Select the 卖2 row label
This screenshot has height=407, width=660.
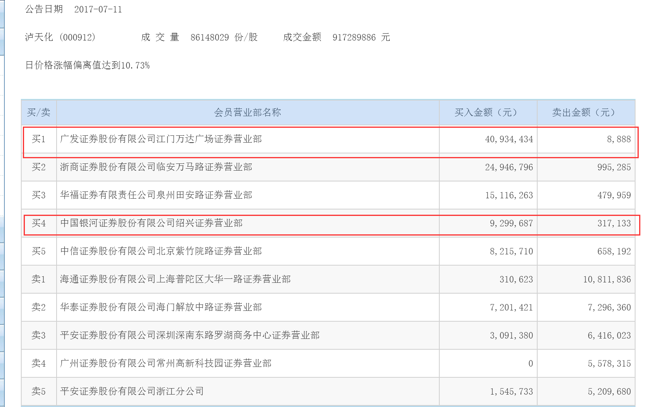point(39,307)
